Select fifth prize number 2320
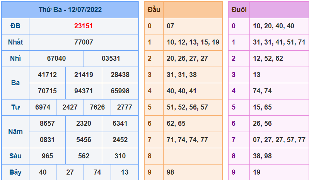309x180 pixels. tap(84, 123)
